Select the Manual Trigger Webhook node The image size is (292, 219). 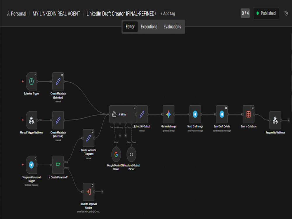32,120
